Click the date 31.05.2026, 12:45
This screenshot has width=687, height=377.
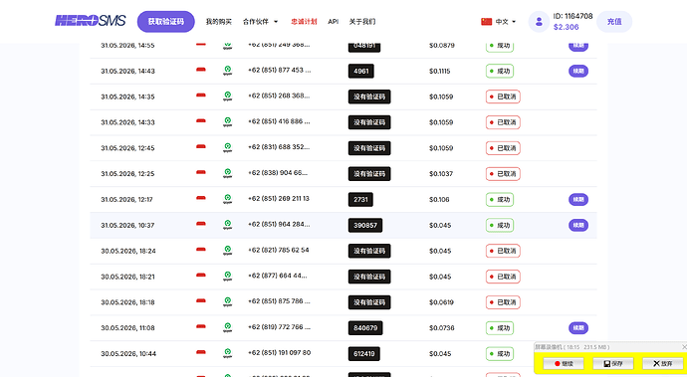[x=127, y=148]
